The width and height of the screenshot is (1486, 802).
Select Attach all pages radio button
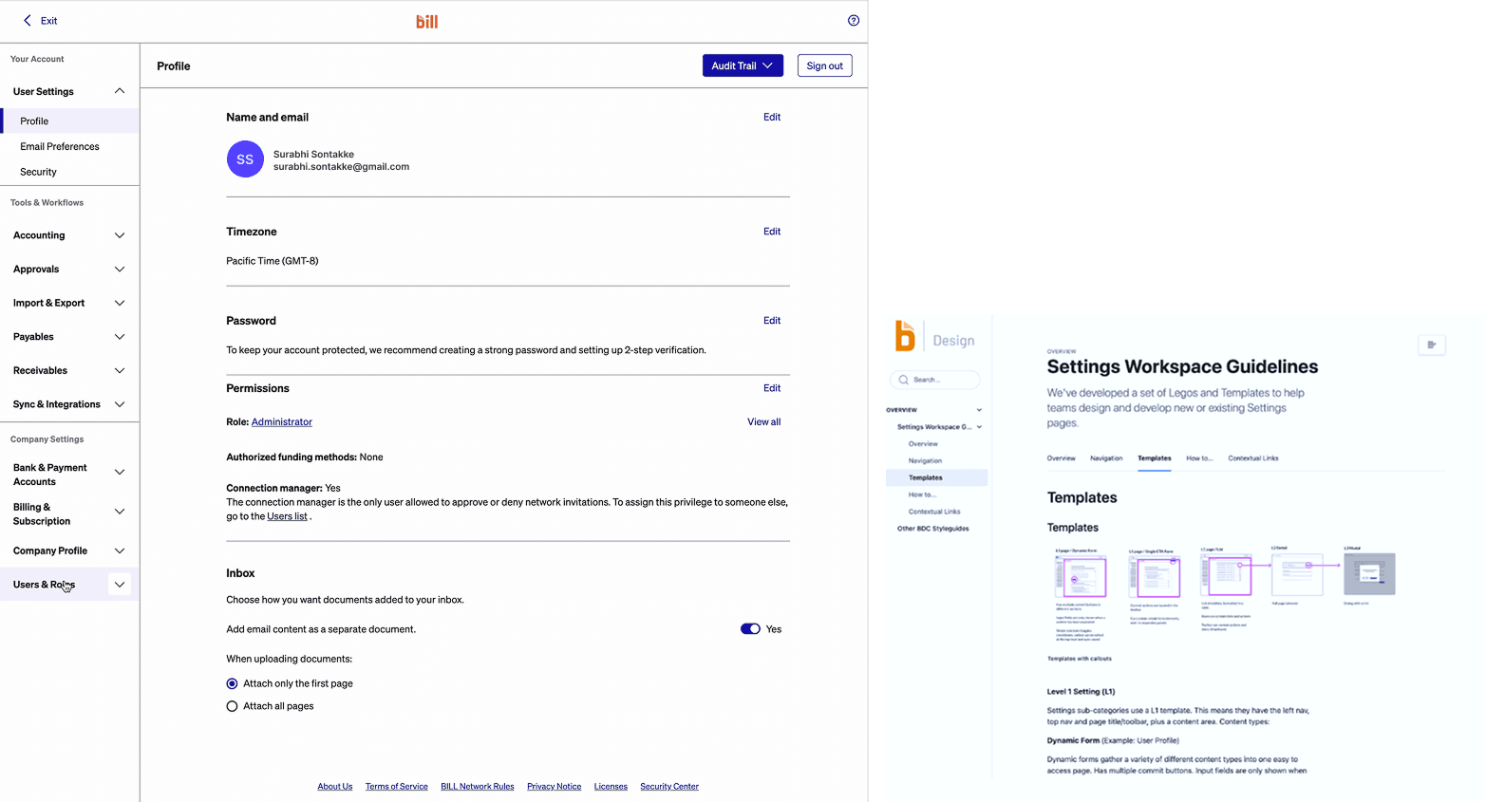pyautogui.click(x=232, y=706)
